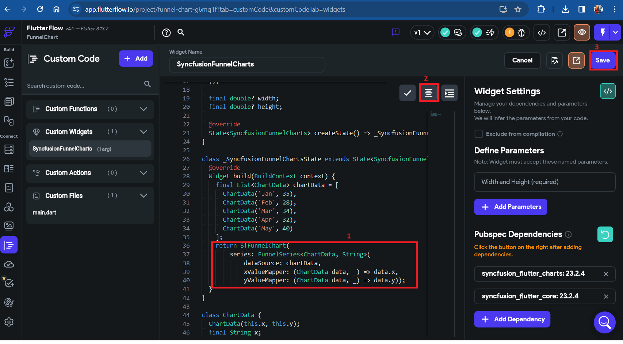The image size is (623, 344).
Task: Open the app Settings gear icon
Action: [x=9, y=322]
